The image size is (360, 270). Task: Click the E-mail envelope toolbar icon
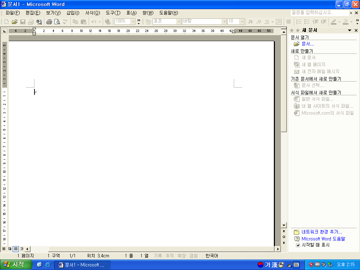point(31,21)
